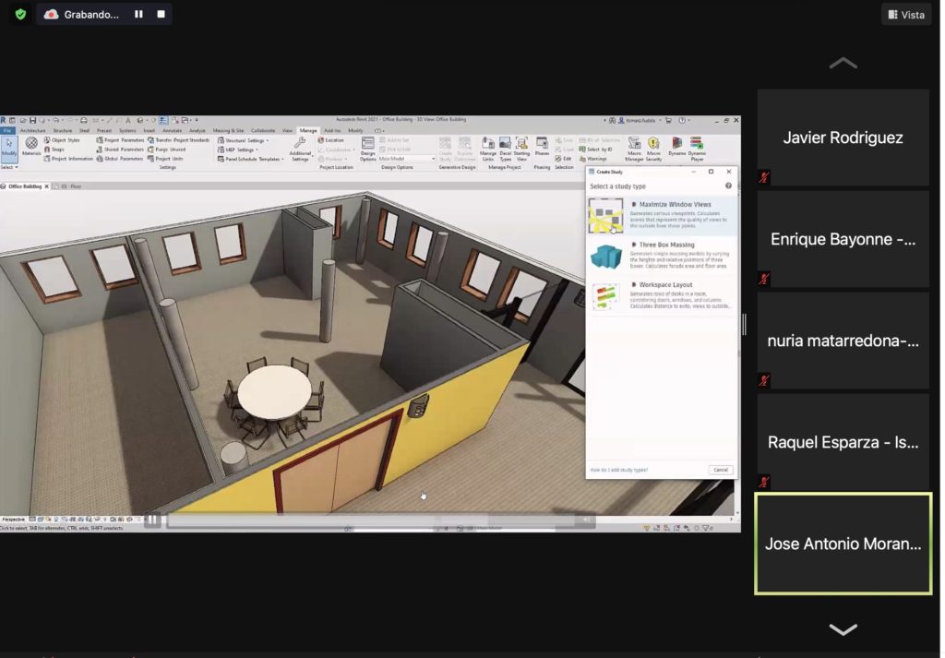Open the Massing & Site tab
945x658 pixels.
[228, 131]
